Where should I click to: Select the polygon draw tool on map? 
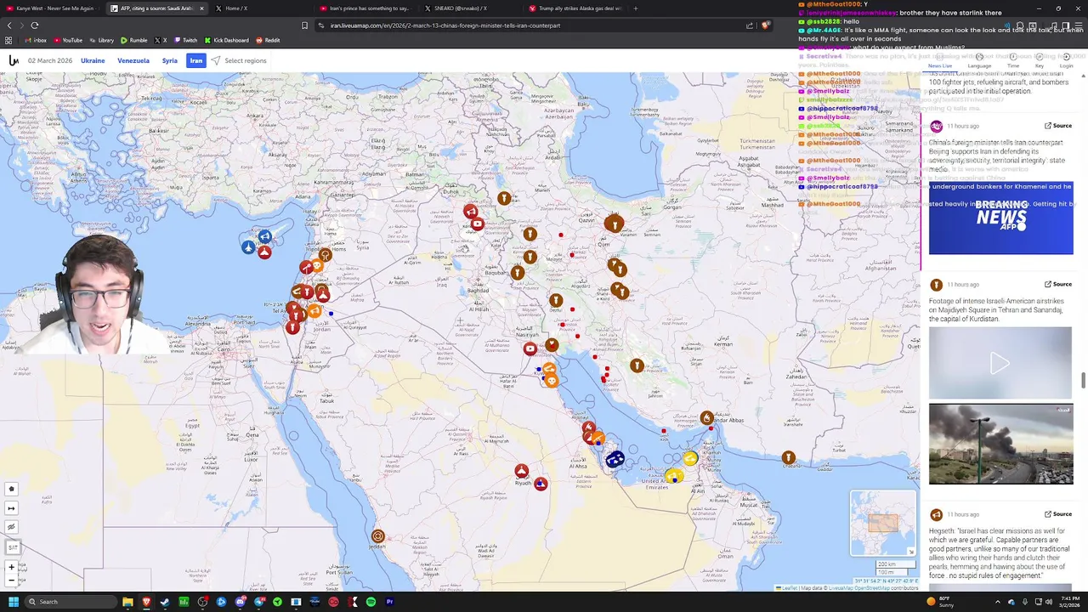11,489
